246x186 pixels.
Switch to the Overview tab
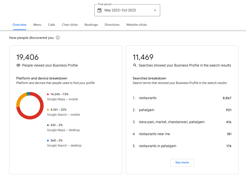(19, 25)
